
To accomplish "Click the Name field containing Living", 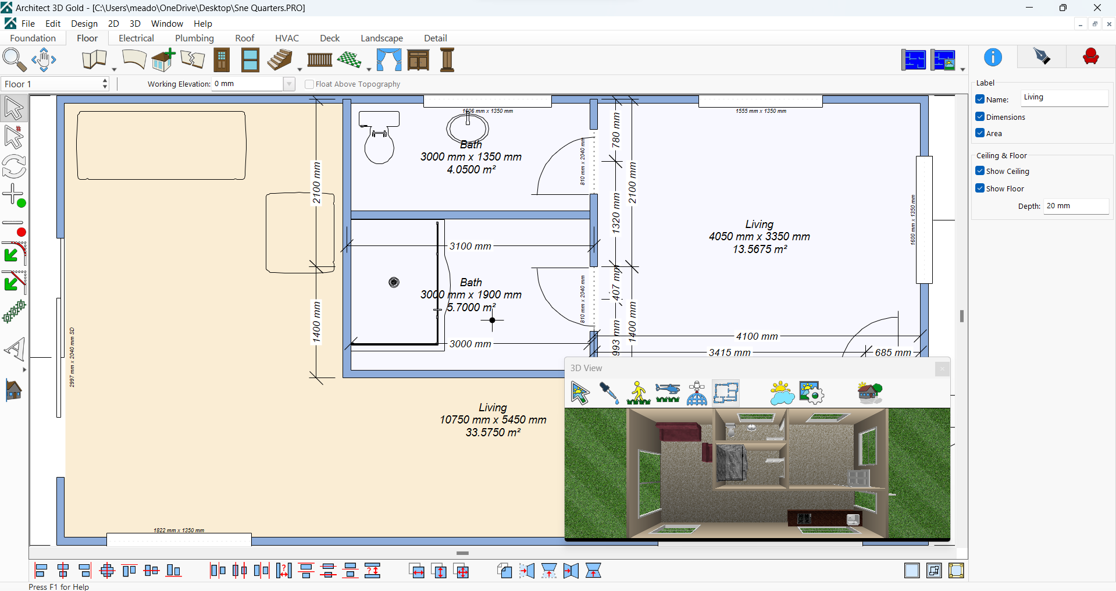I will (x=1064, y=98).
